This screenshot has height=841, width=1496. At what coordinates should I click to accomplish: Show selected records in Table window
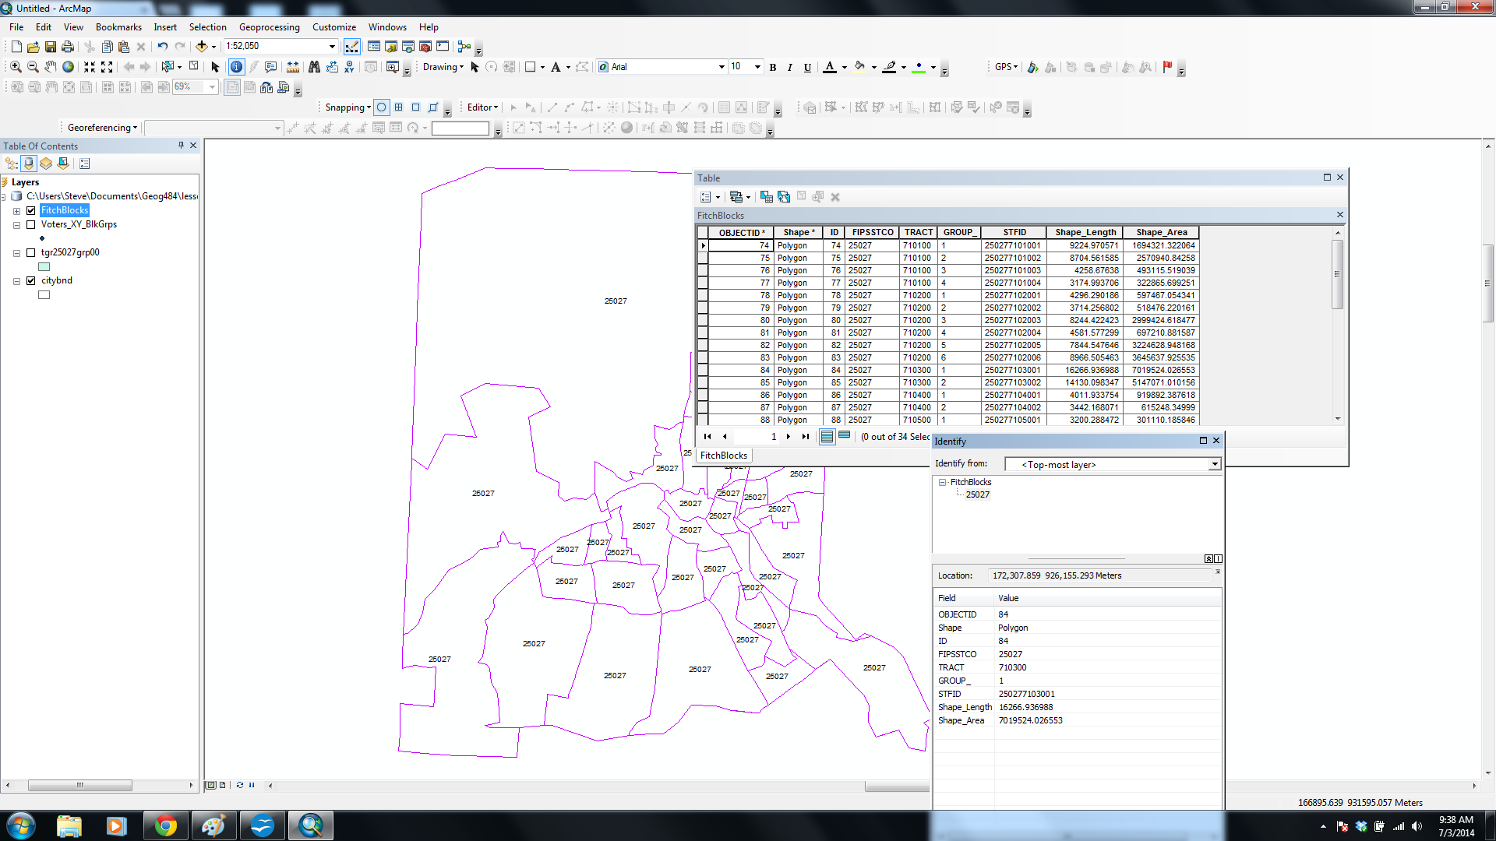(x=844, y=436)
